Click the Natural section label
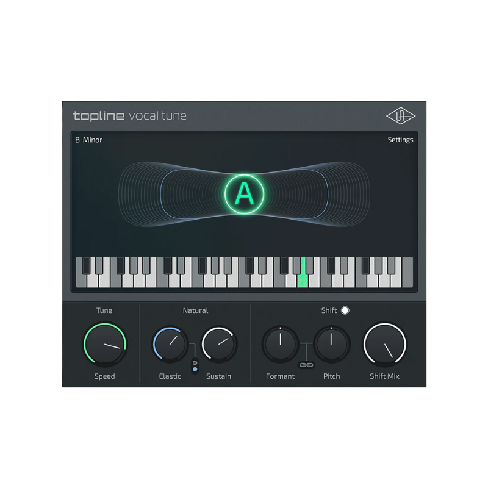 point(195,310)
